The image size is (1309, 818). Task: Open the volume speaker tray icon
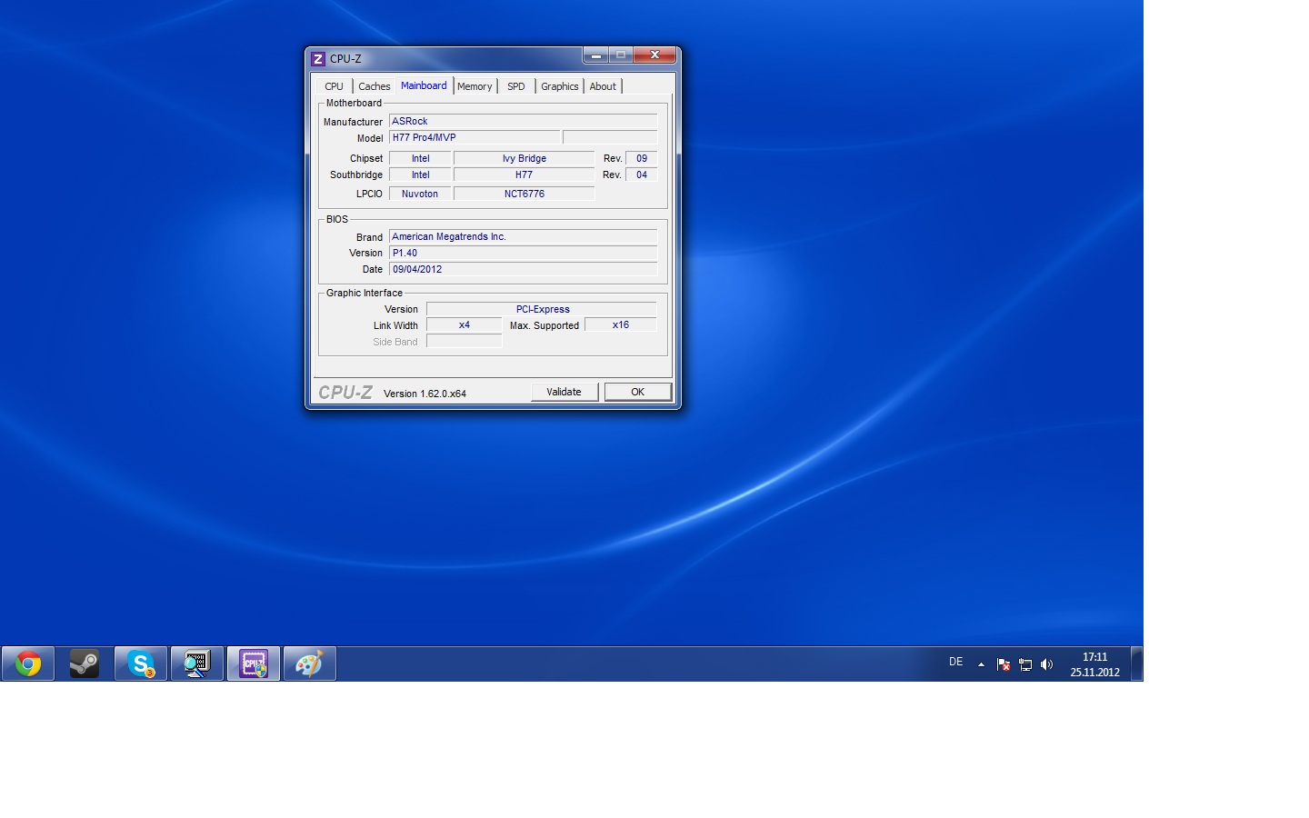pyautogui.click(x=1047, y=664)
